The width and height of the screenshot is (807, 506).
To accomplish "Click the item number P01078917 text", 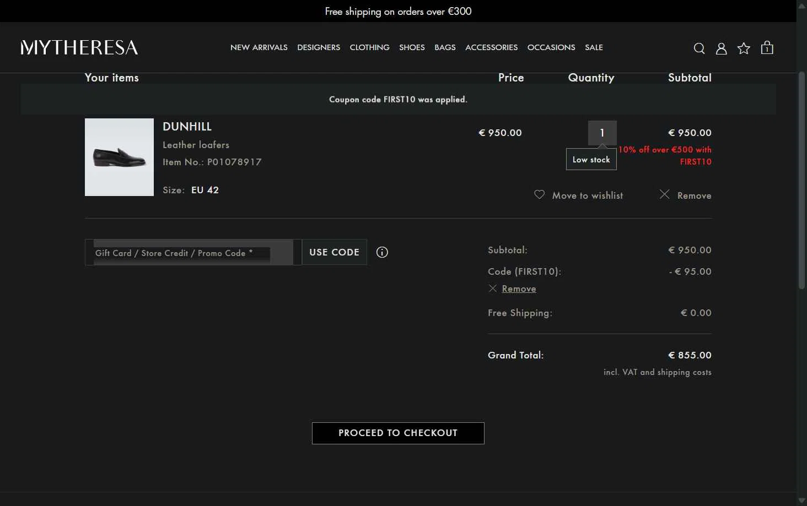I will tap(234, 162).
